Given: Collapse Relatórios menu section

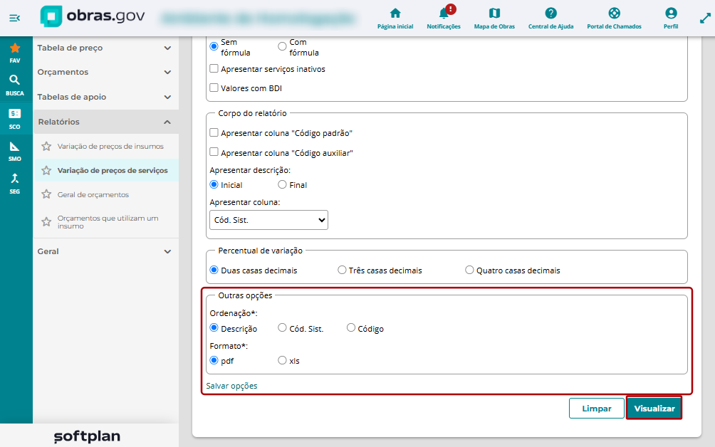Looking at the screenshot, I should pyautogui.click(x=105, y=122).
